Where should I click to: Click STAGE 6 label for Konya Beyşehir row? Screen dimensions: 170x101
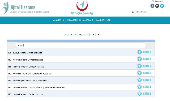click(147, 59)
